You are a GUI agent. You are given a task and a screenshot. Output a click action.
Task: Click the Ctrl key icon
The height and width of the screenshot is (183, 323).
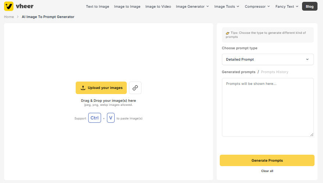[94, 118]
